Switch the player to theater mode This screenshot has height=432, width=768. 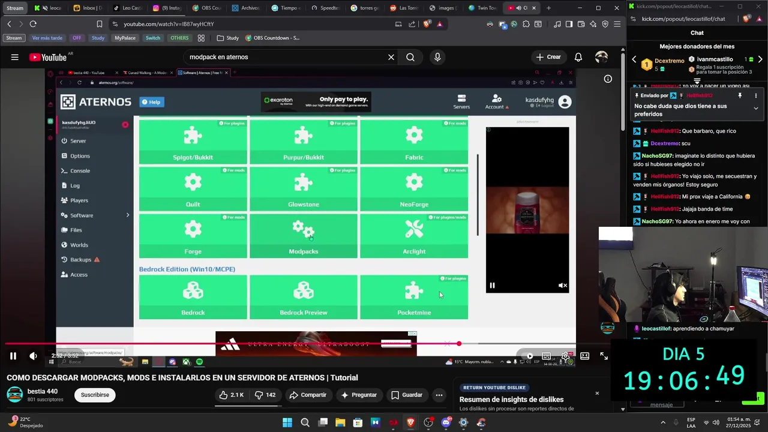[584, 356]
